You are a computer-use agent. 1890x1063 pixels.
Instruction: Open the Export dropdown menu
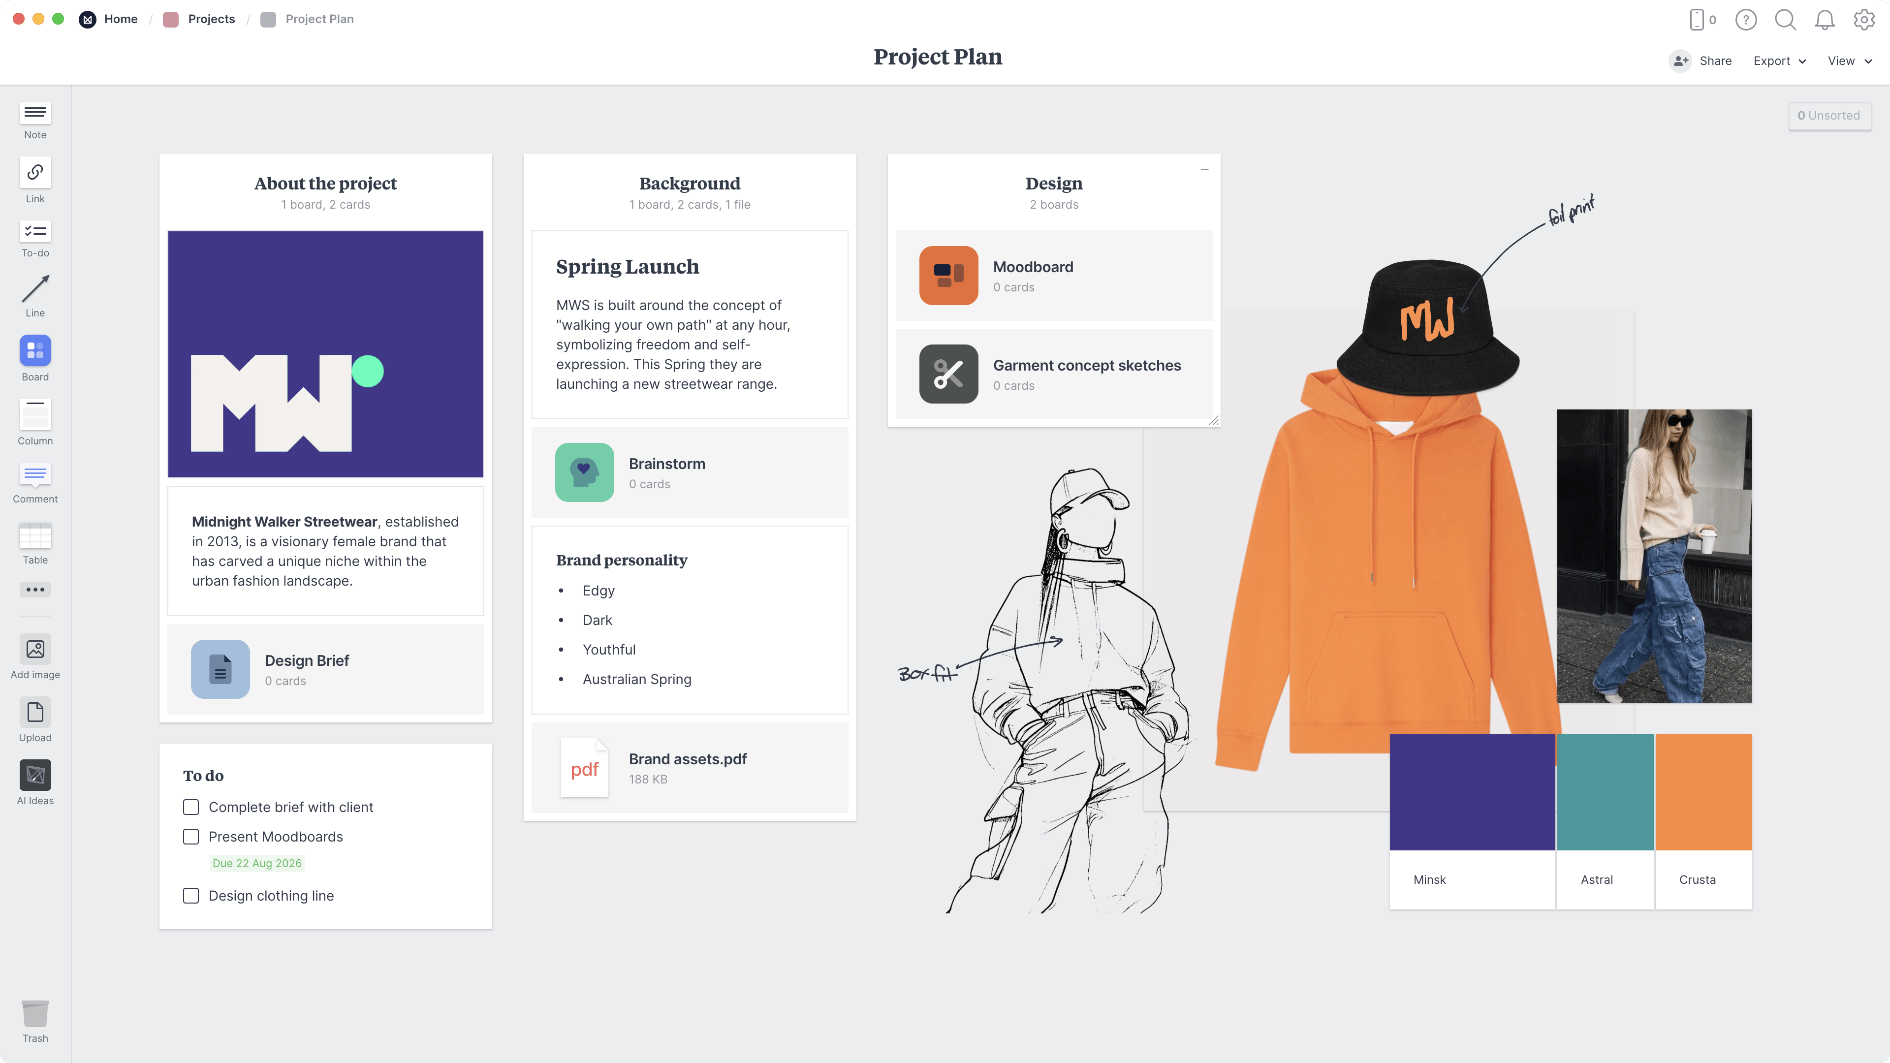pos(1778,60)
